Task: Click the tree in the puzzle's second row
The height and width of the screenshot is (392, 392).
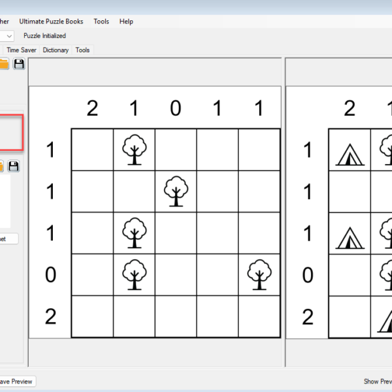Action: coord(176,191)
